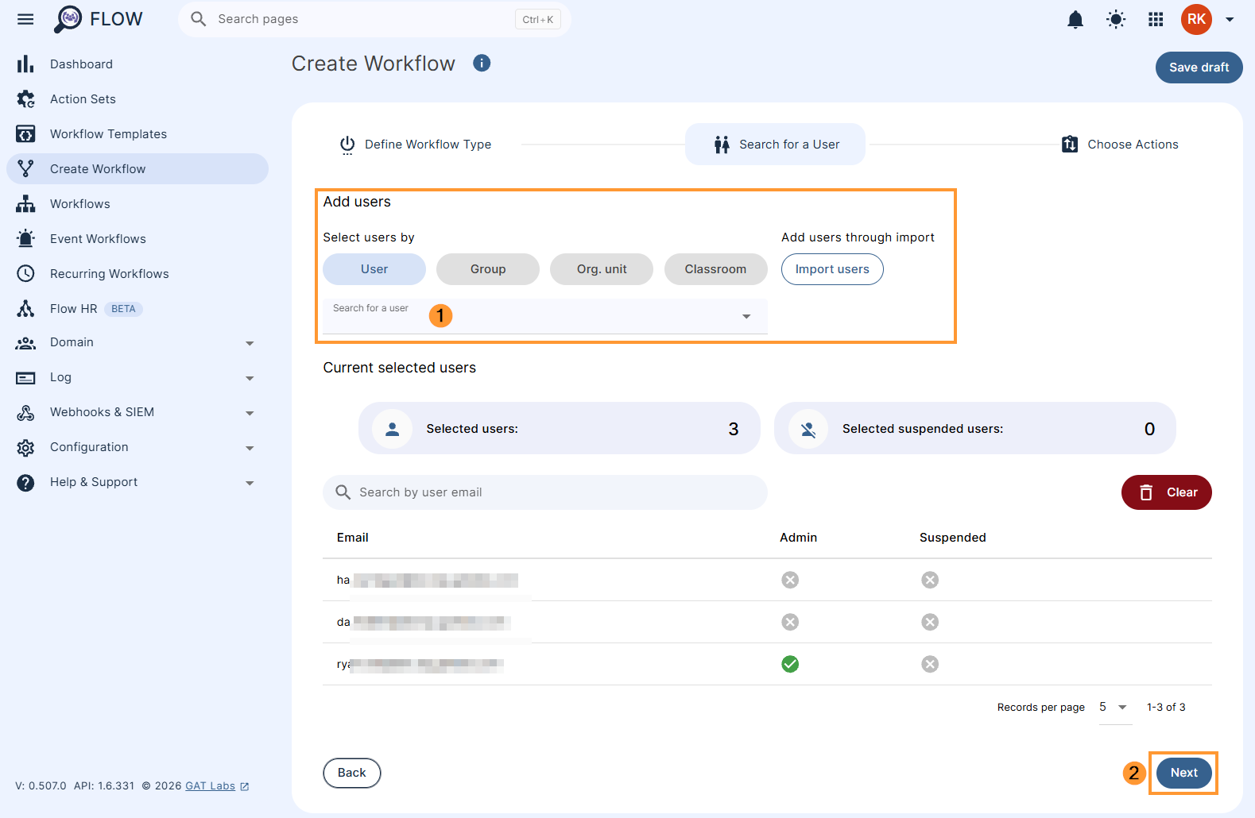Click the Choose Actions step icon

coord(1070,144)
